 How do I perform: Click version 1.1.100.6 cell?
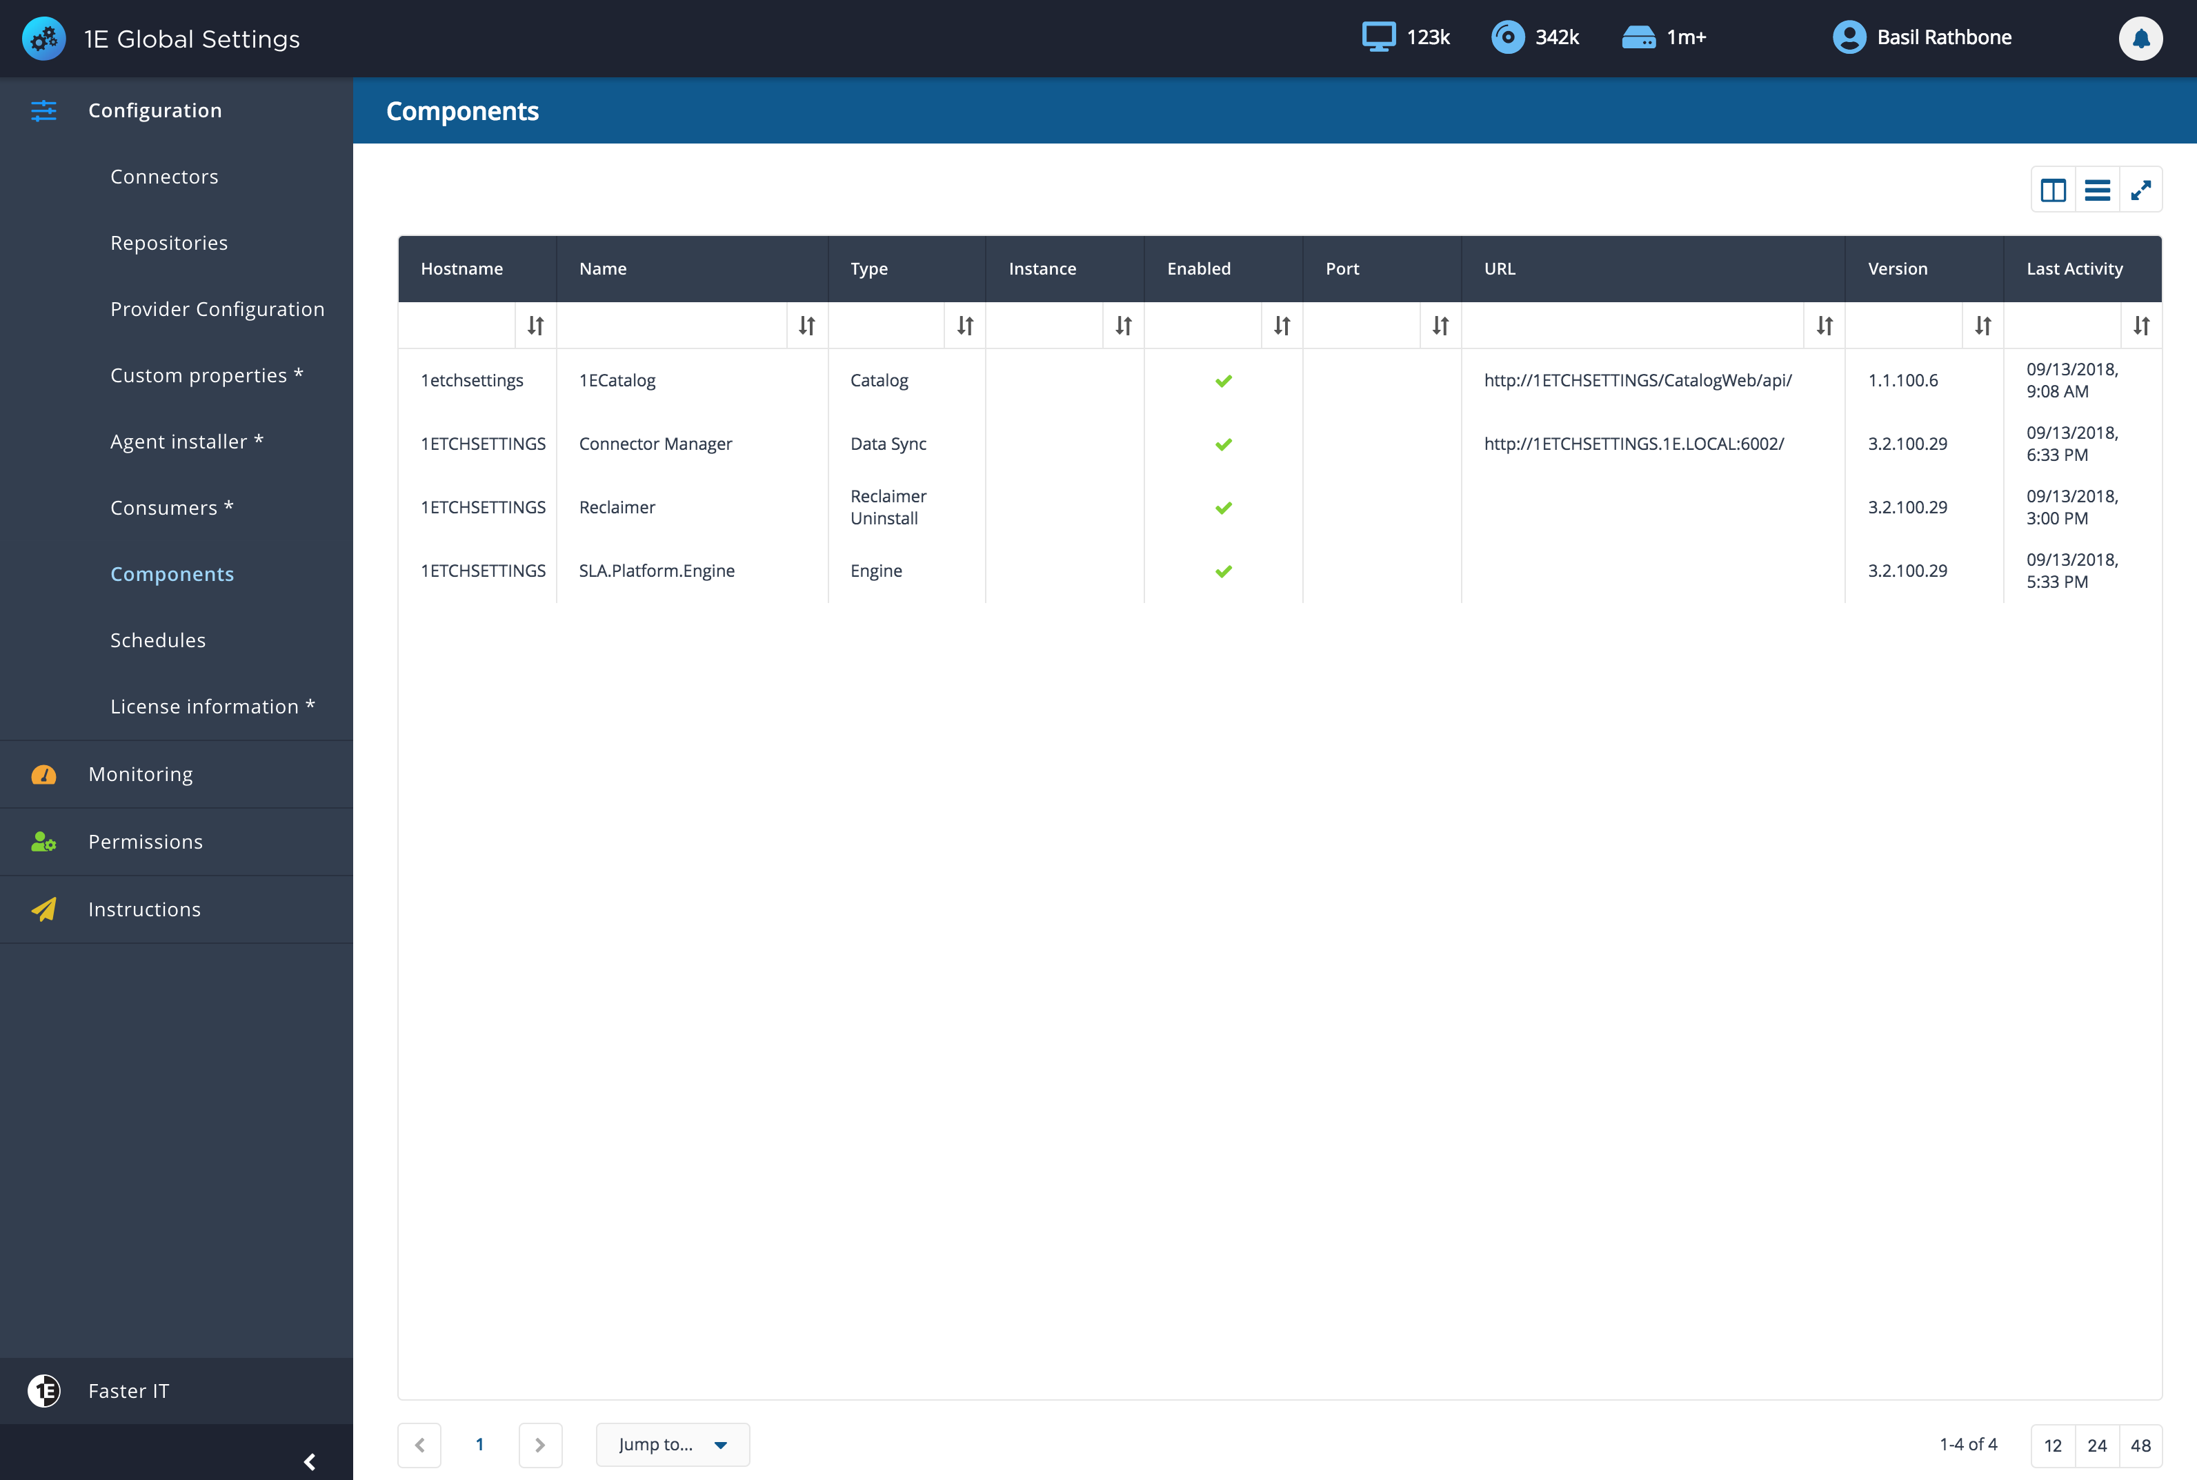1902,380
